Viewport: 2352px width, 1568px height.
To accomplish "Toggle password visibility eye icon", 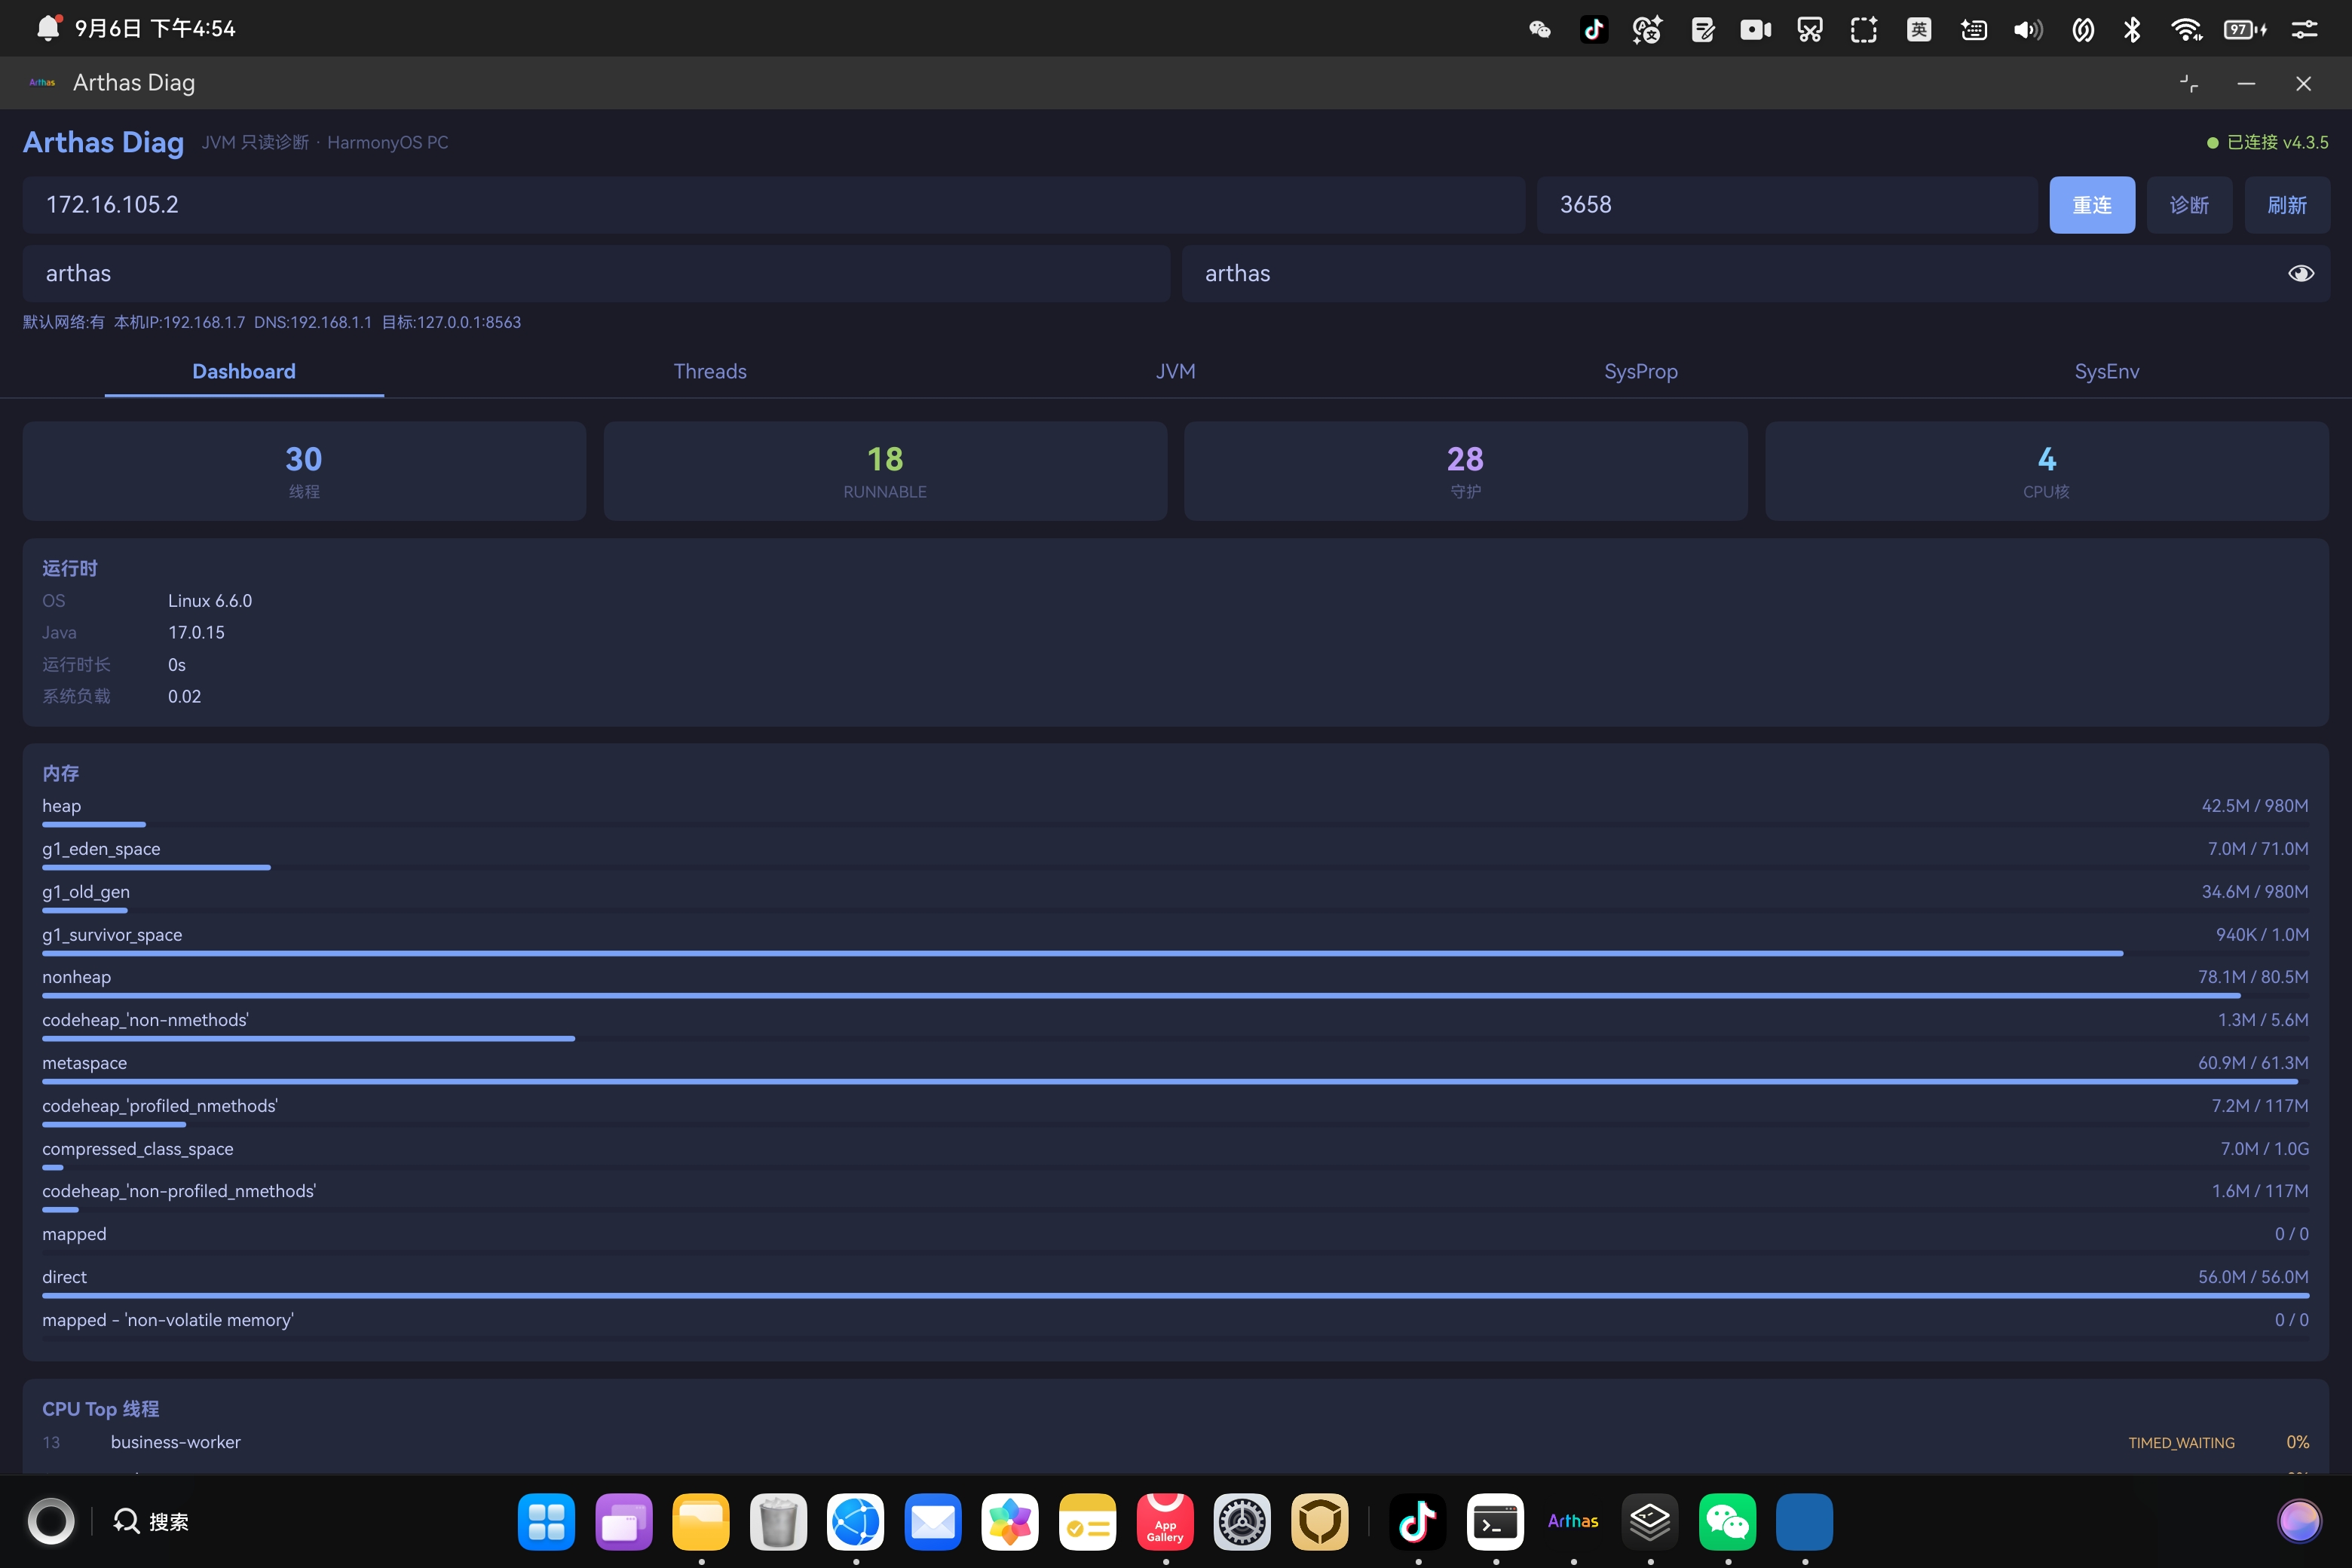I will (2301, 274).
